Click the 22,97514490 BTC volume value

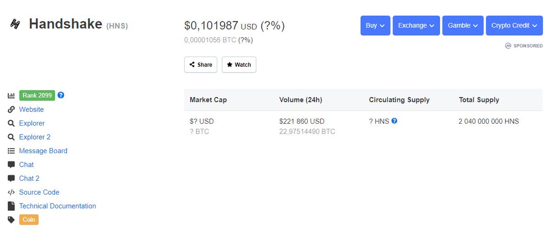307,132
